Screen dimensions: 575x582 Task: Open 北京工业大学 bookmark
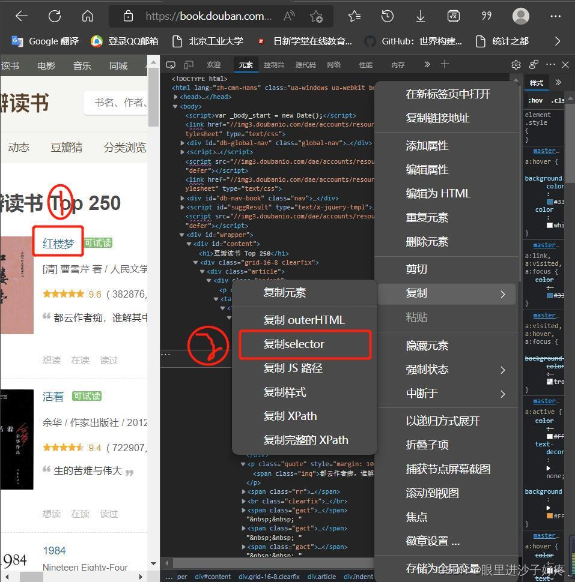tap(208, 41)
